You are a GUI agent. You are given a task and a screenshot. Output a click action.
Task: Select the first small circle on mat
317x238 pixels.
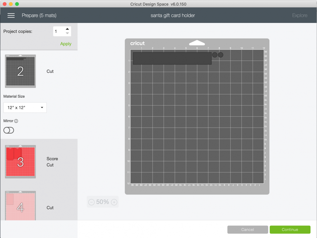(215, 55)
